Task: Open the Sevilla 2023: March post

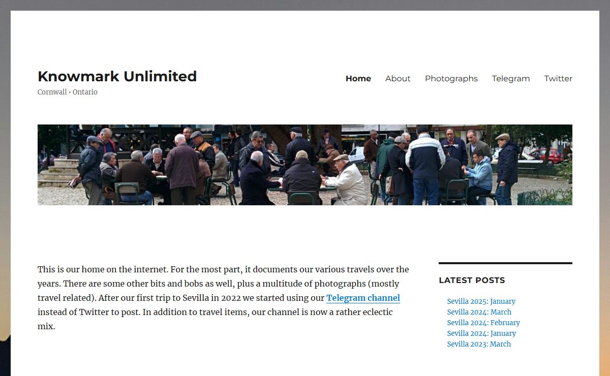Action: [x=479, y=344]
